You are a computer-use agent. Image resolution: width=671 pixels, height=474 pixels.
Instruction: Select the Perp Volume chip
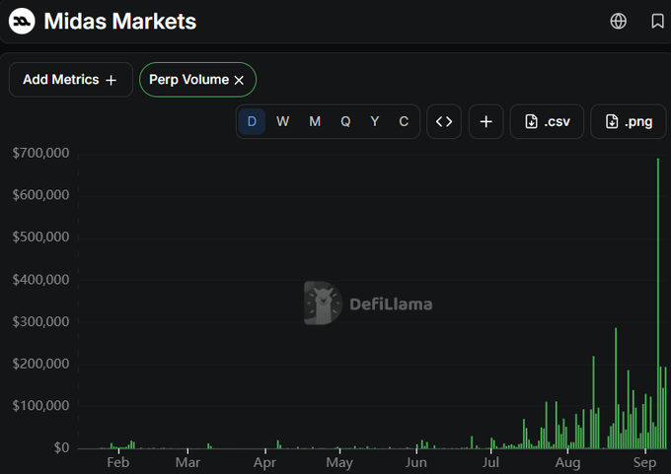(x=197, y=80)
